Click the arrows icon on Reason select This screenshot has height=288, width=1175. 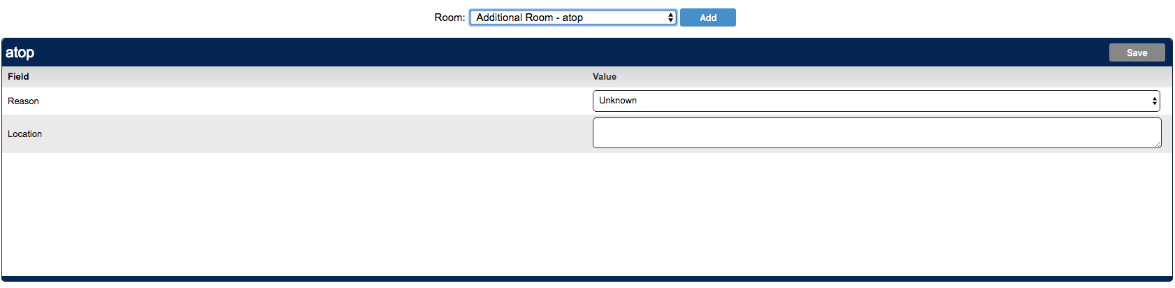pyautogui.click(x=1154, y=101)
